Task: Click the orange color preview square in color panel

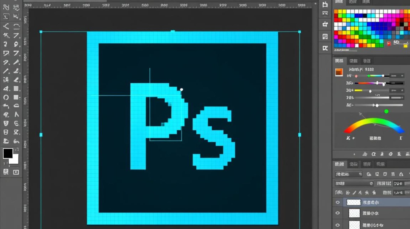Action: coord(339,72)
